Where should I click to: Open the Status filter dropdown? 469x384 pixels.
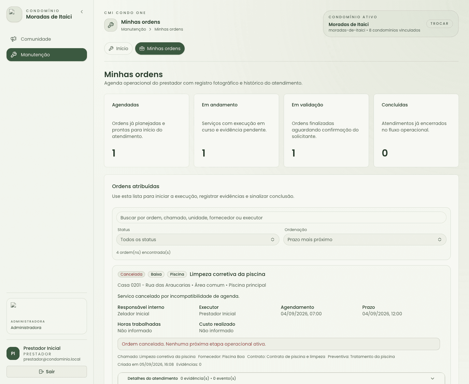198,240
